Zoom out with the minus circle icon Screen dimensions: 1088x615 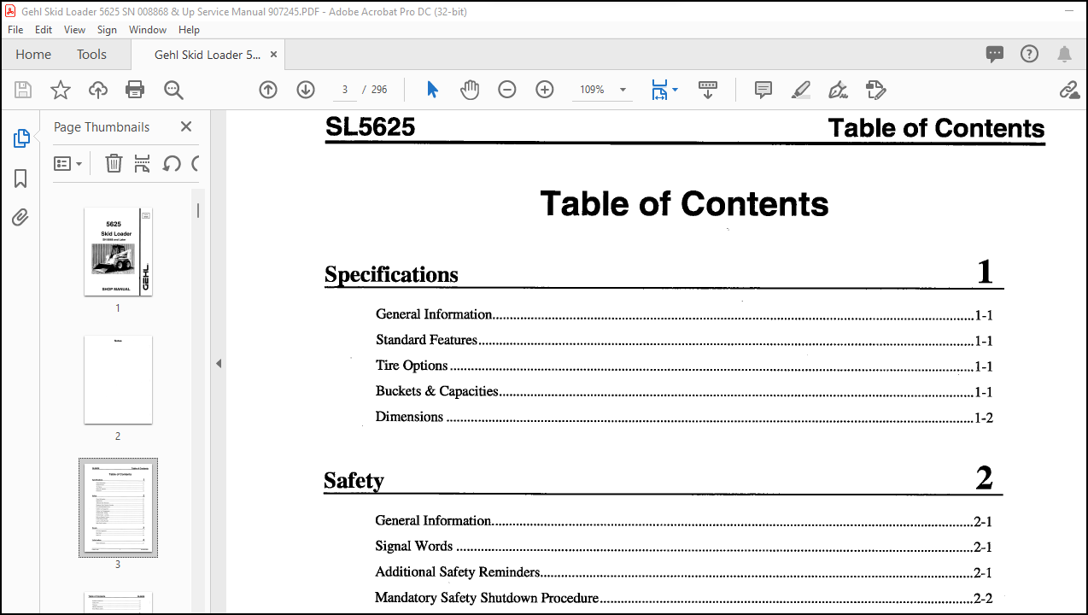507,90
